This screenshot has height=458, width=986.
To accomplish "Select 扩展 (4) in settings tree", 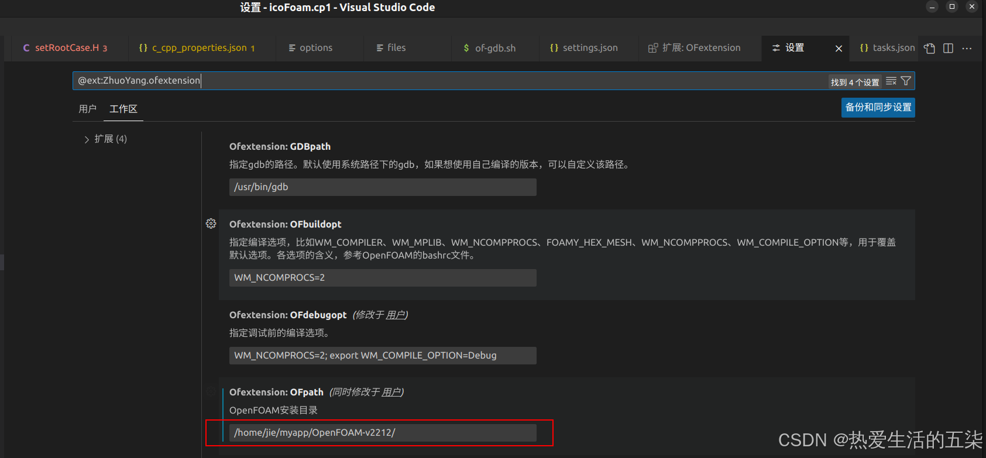I will click(111, 139).
